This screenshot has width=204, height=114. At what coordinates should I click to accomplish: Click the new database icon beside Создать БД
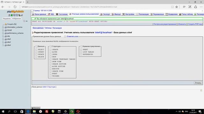(6, 24)
